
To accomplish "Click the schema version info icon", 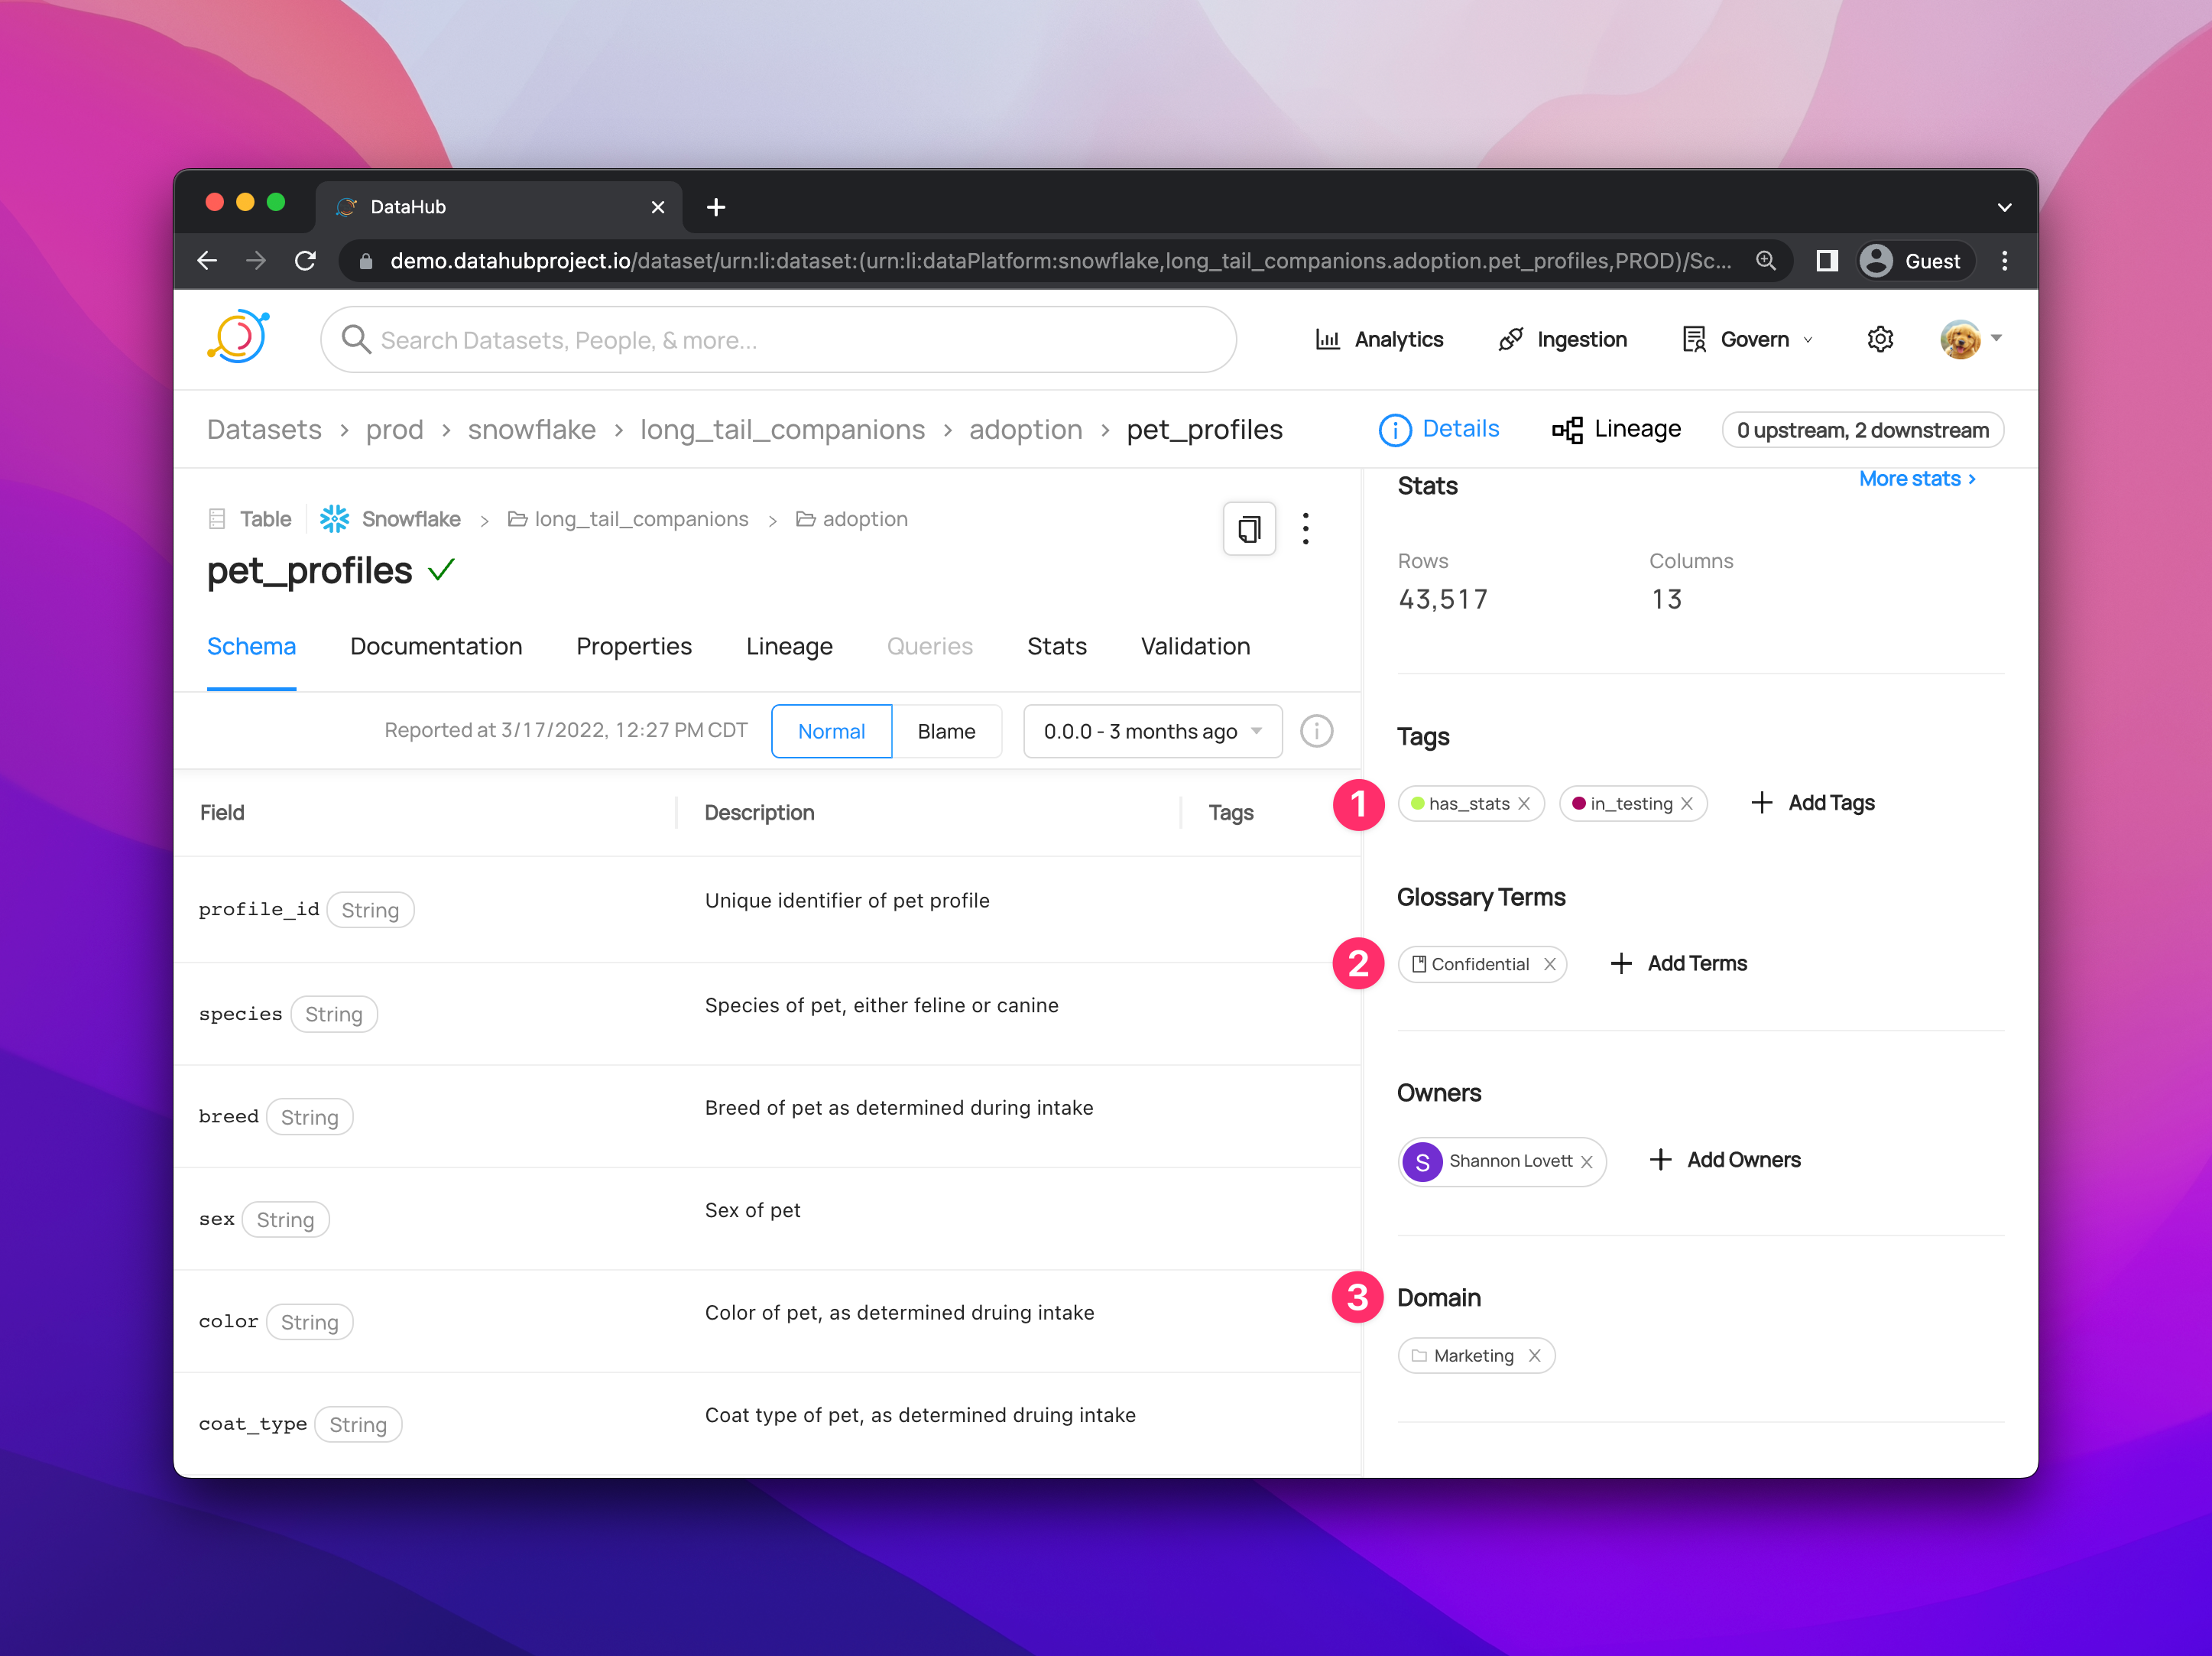I will pos(1316,731).
